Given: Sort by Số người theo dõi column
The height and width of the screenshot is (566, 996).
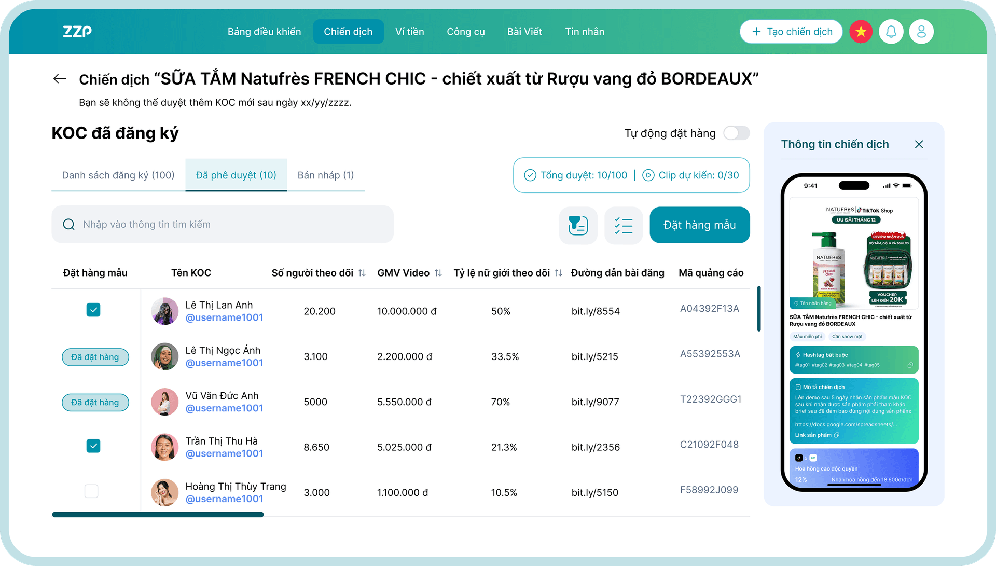Looking at the screenshot, I should [x=362, y=273].
